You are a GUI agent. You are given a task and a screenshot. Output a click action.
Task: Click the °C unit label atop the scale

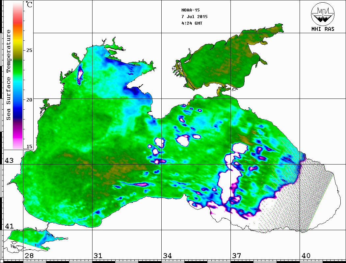(29, 5)
